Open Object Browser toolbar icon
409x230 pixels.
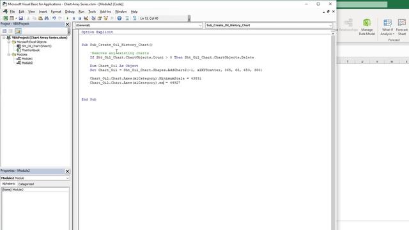(105, 19)
